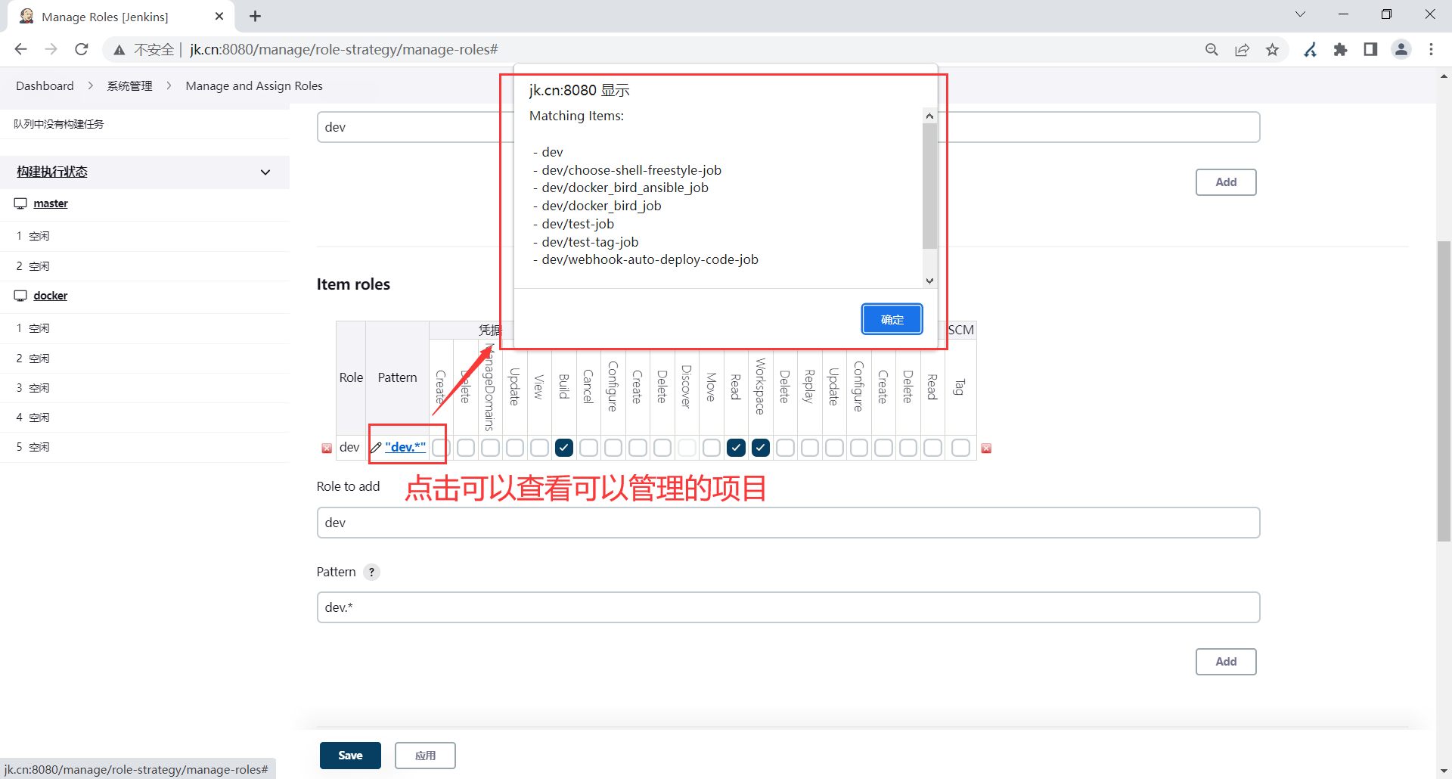Reload the Jenkins page
The height and width of the screenshot is (779, 1452).
[x=82, y=49]
